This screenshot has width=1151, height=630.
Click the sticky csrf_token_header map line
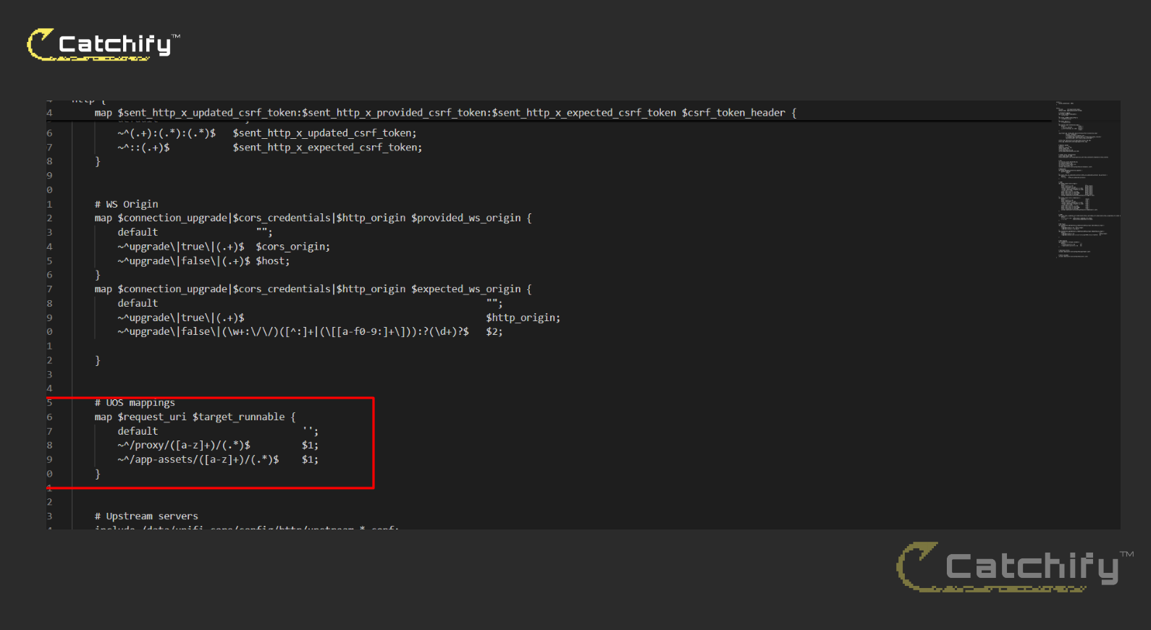coord(445,113)
